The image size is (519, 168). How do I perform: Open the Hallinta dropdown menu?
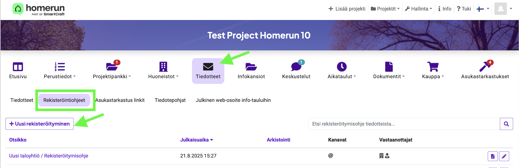click(x=419, y=9)
